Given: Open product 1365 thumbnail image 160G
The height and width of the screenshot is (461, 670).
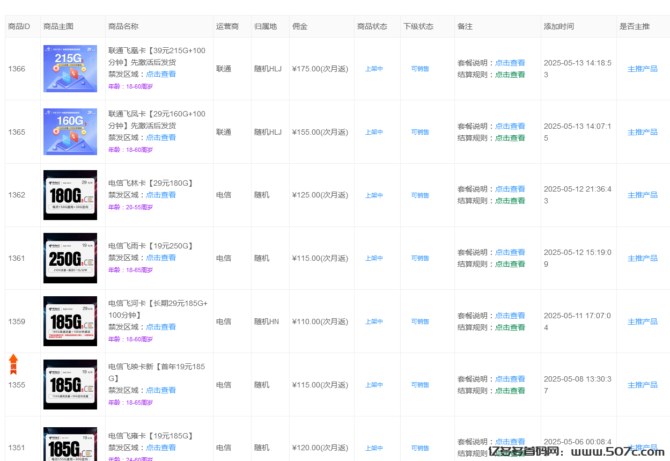Looking at the screenshot, I should pos(70,132).
